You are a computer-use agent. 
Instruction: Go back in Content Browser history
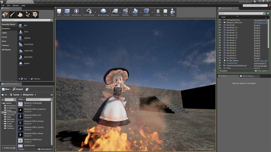tap(3, 95)
